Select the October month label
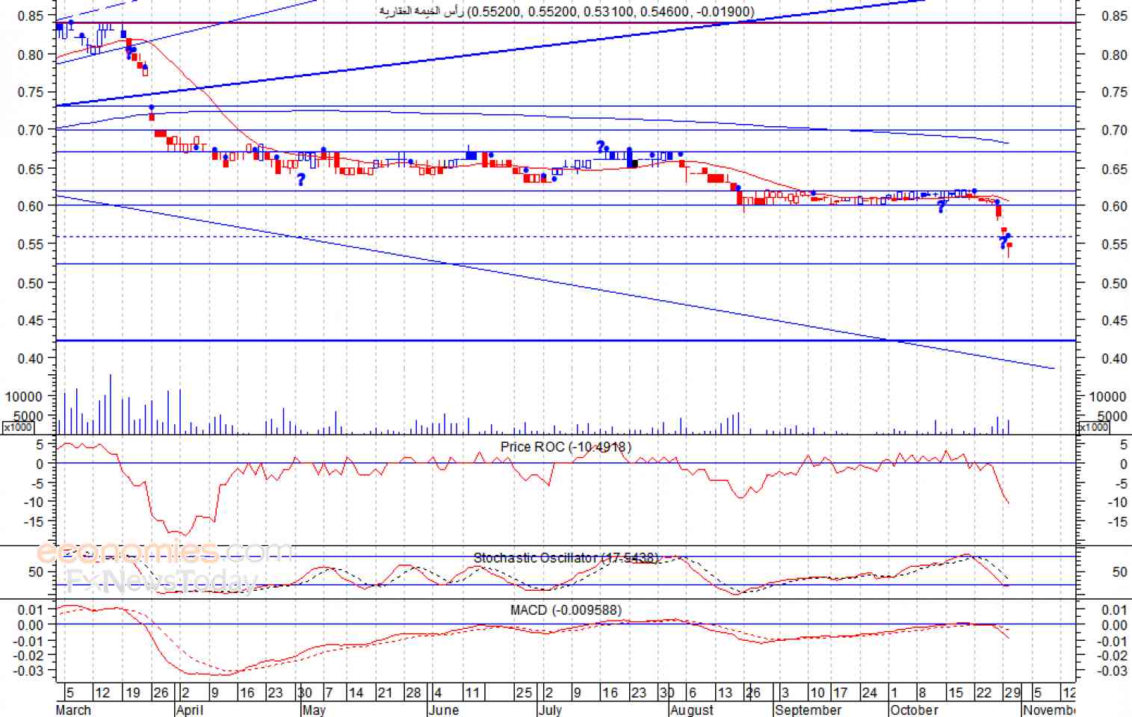This screenshot has height=717, width=1132. click(914, 710)
